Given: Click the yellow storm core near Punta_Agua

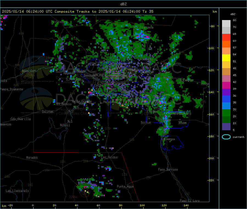Looking at the screenshot, I should (86, 191).
